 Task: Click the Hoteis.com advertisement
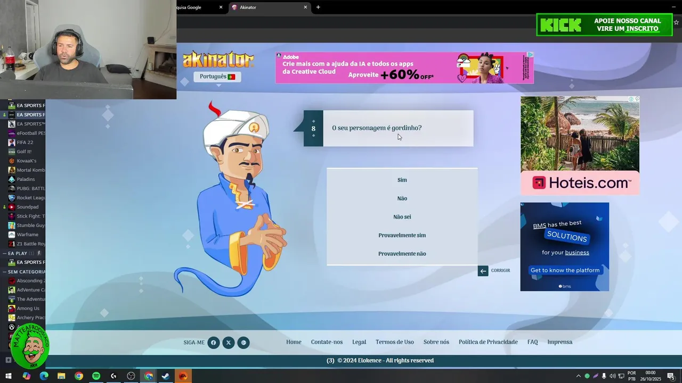580,145
